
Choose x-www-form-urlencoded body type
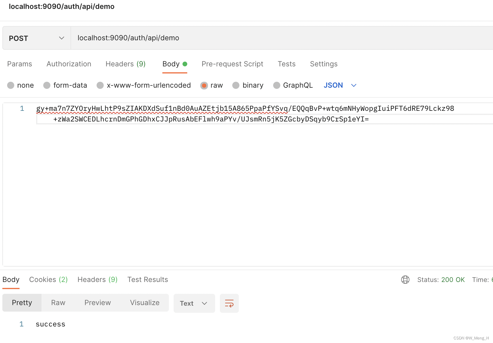(x=100, y=85)
